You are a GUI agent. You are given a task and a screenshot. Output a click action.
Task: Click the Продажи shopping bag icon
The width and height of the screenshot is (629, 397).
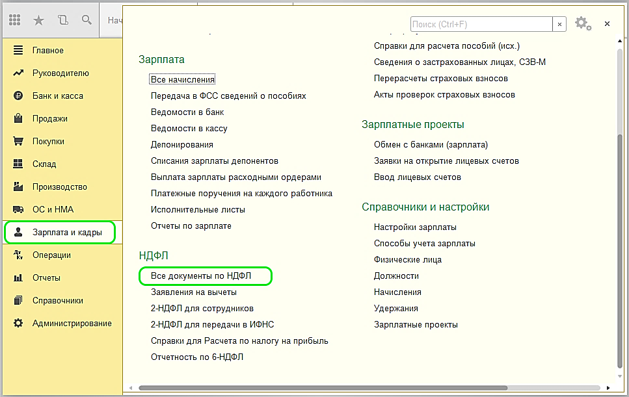click(18, 118)
